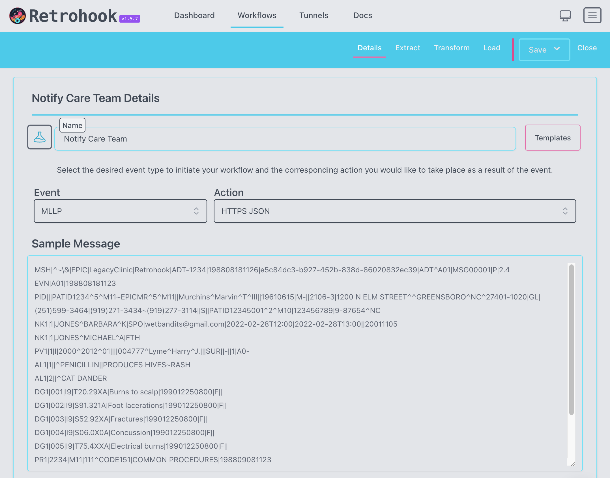Open the Tunnels navigation item
The image size is (610, 478).
coord(314,15)
